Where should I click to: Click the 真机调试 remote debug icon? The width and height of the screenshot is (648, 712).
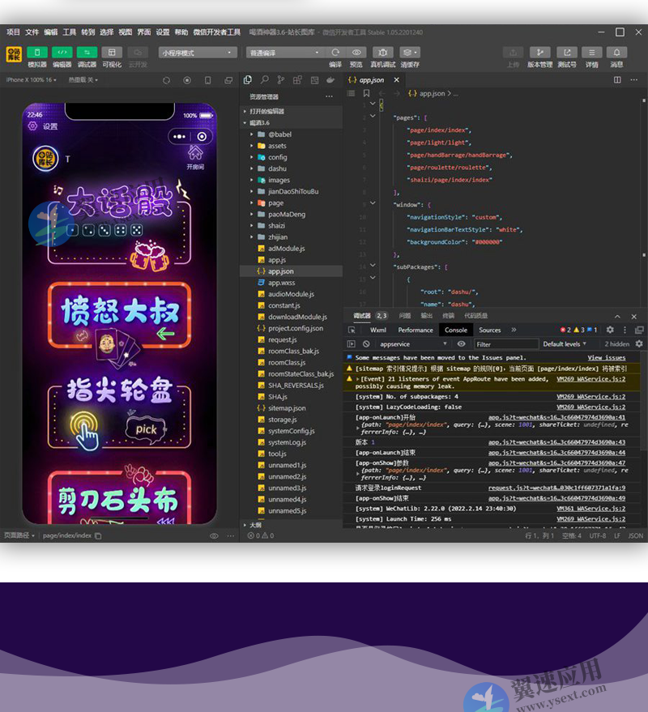click(383, 53)
